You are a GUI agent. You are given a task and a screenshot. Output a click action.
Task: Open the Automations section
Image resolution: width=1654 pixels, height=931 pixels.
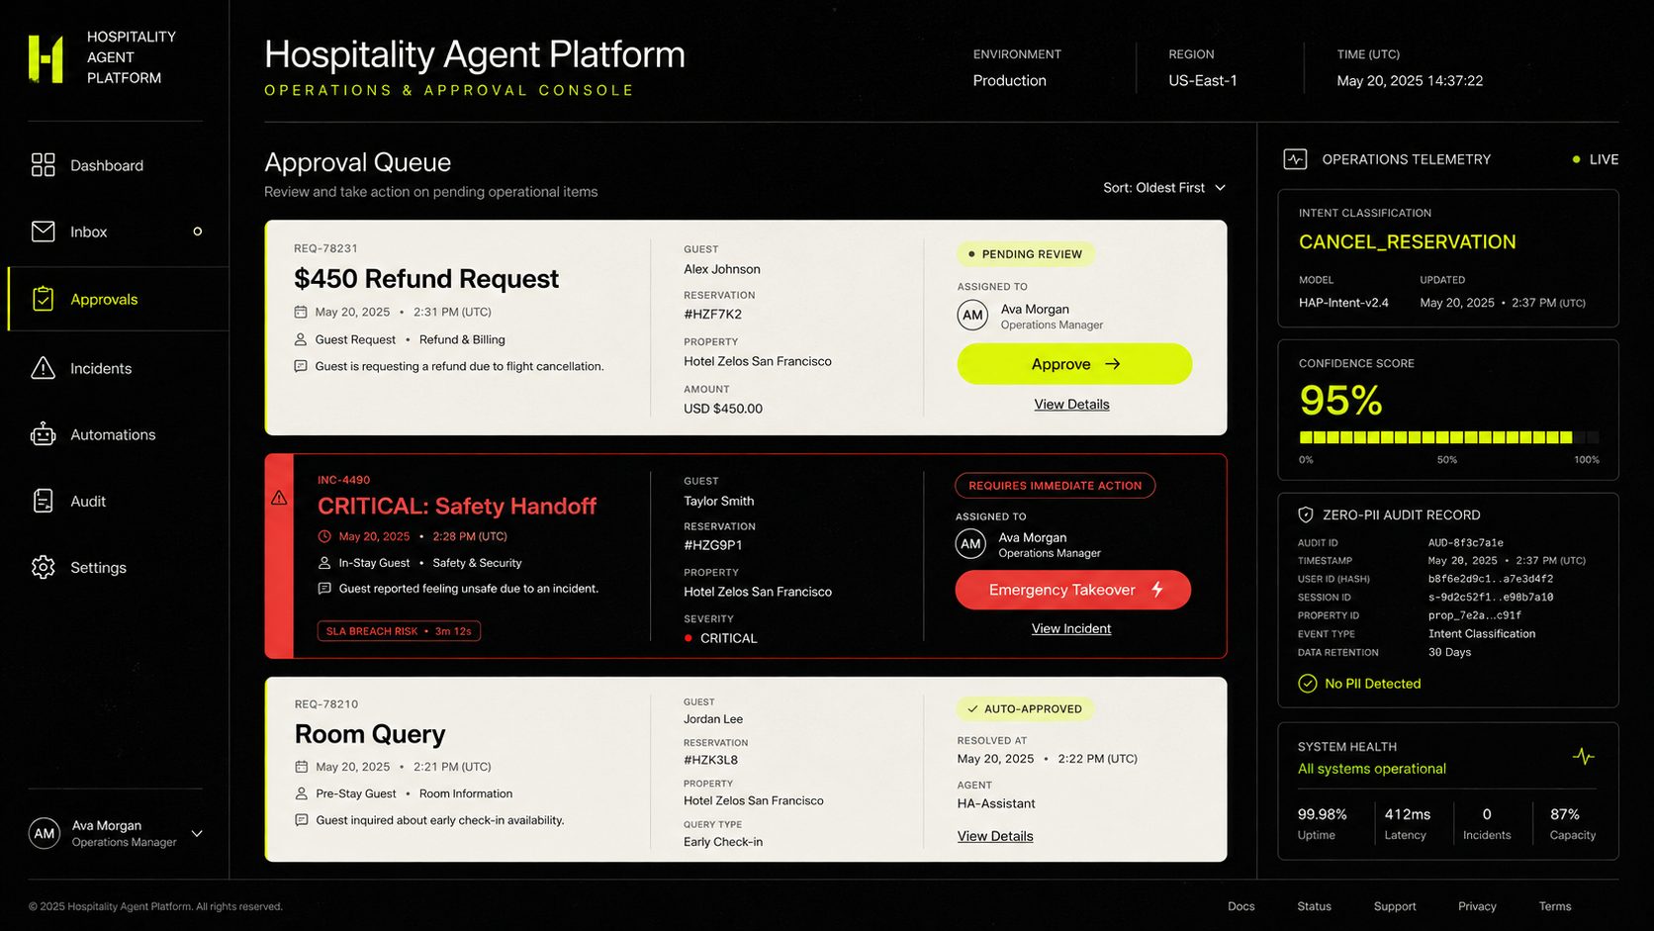pos(118,434)
